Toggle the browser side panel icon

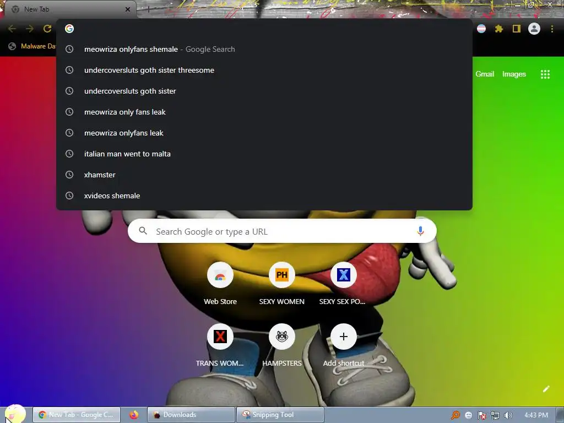click(517, 29)
